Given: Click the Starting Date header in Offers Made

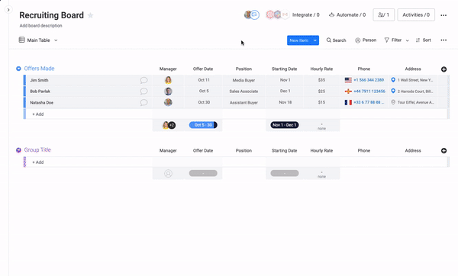Looking at the screenshot, I should point(284,69).
